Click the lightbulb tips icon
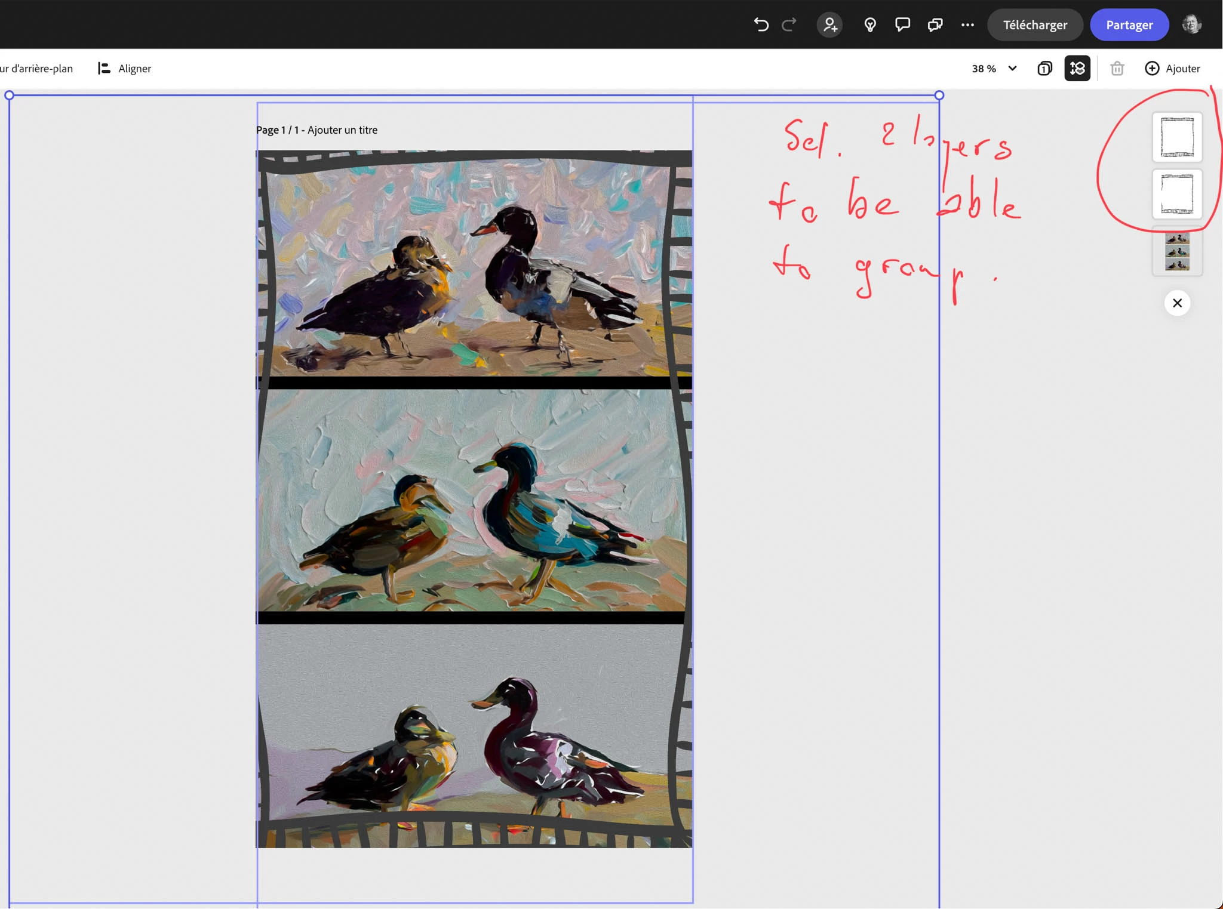The width and height of the screenshot is (1223, 909). 870,24
